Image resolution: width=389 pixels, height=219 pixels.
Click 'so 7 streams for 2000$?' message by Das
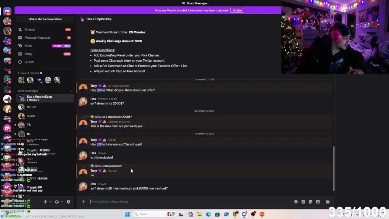coord(107,103)
